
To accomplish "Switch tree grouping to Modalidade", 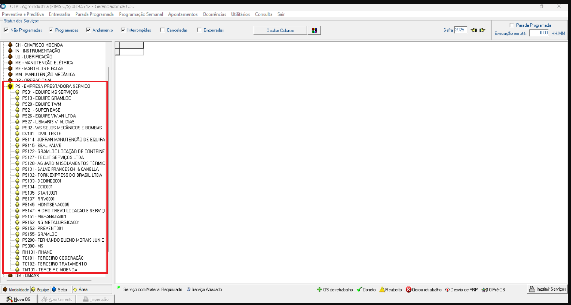I will 16,290.
